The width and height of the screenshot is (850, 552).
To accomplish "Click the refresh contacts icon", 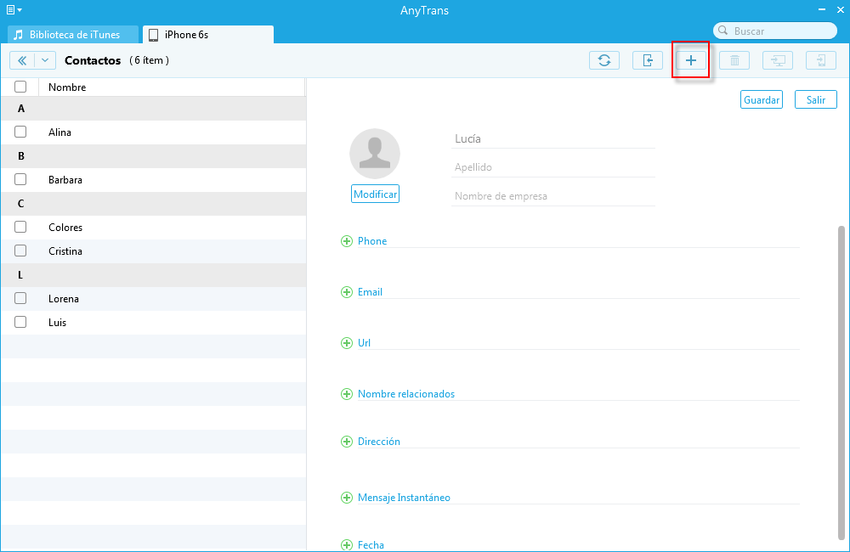I will 603,60.
